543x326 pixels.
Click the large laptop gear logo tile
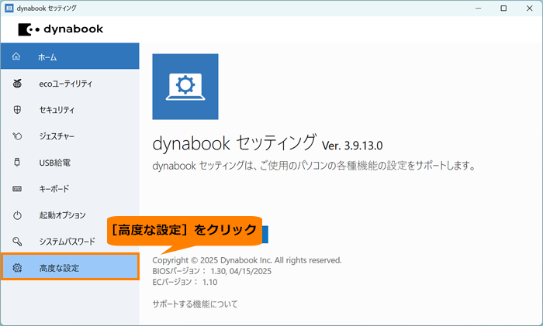185,87
